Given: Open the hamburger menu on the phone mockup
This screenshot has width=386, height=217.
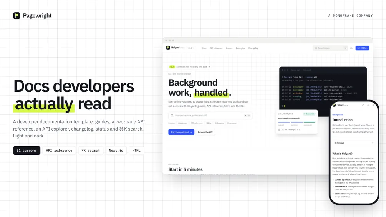Looking at the screenshot, I should click(x=373, y=105).
